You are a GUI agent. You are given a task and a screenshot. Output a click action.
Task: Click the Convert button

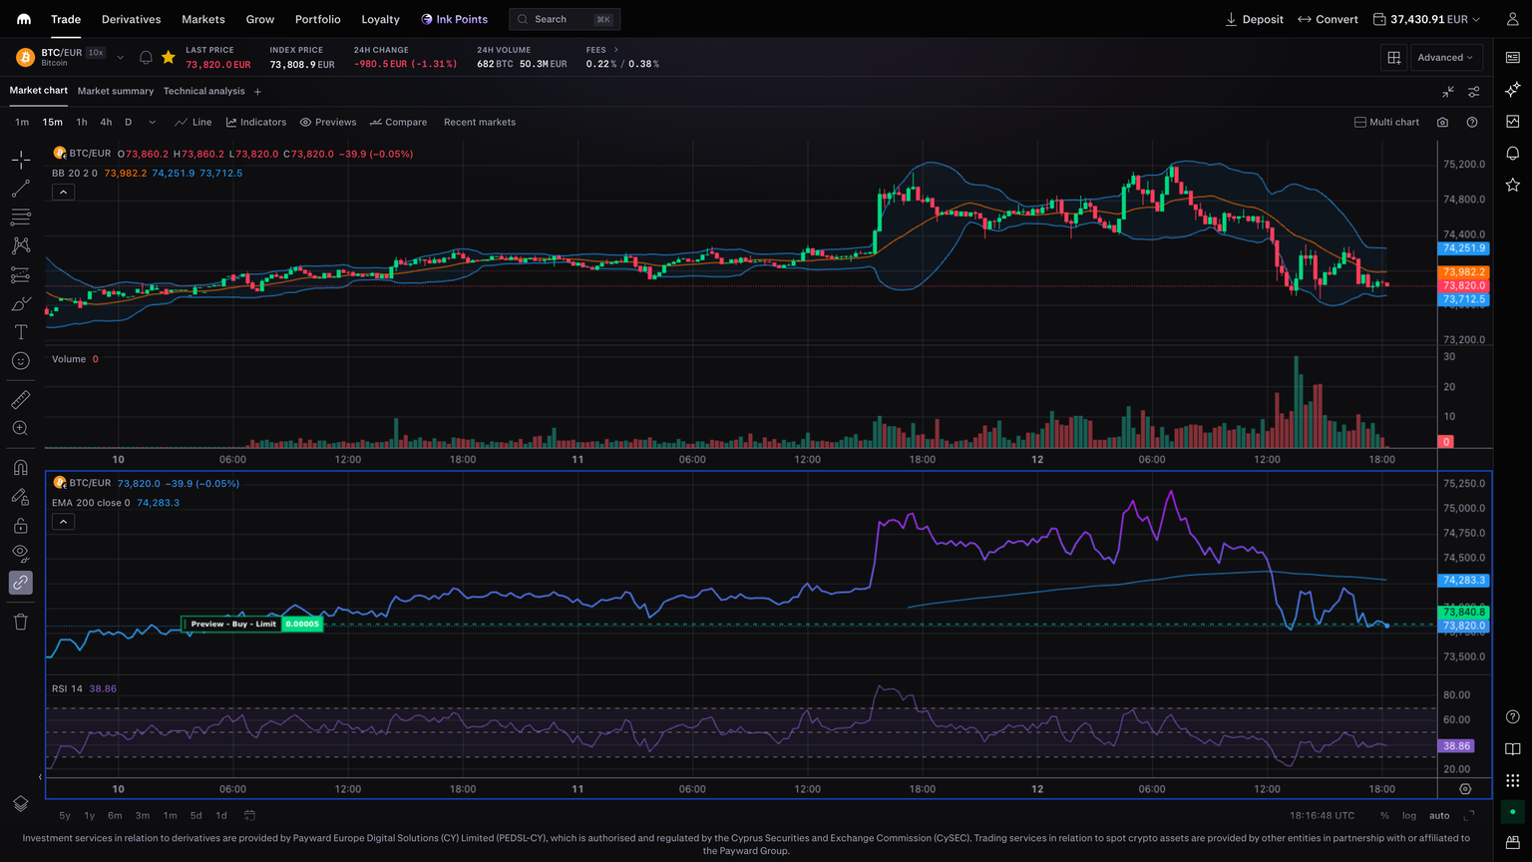tap(1329, 19)
